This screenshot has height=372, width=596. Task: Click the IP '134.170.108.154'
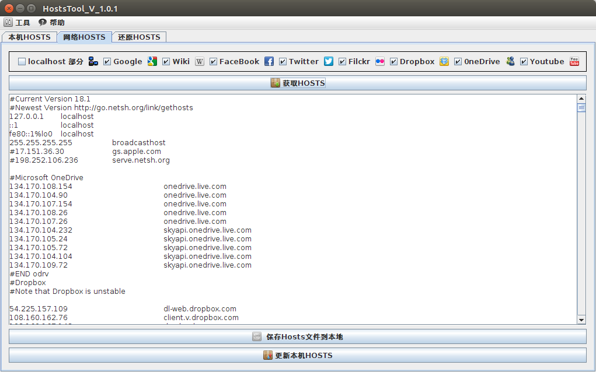pos(41,187)
